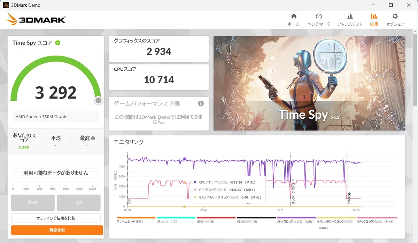
Task: Click オンラインで結果を比較 button
Action: tap(56, 218)
